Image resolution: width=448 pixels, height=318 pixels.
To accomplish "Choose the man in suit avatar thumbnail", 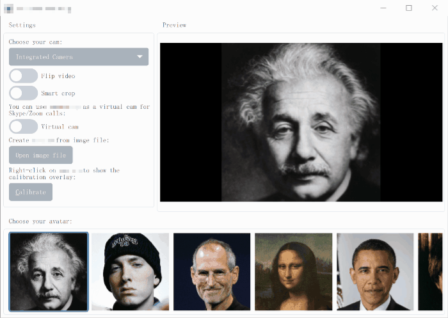I will tap(375, 272).
